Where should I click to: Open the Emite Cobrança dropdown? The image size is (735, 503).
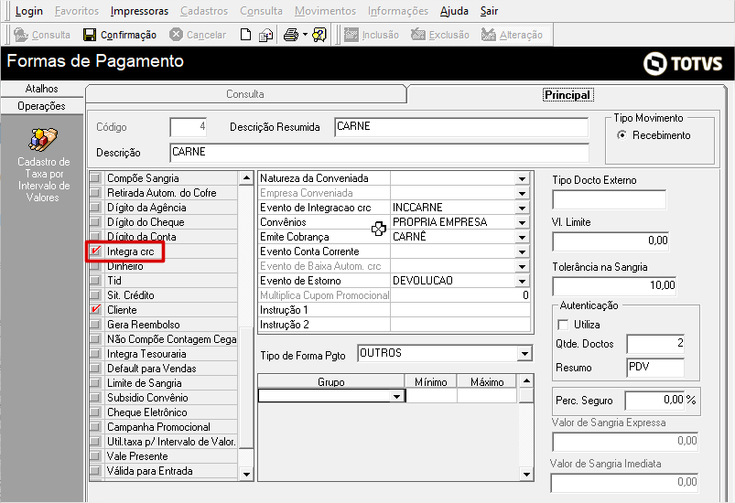point(522,237)
